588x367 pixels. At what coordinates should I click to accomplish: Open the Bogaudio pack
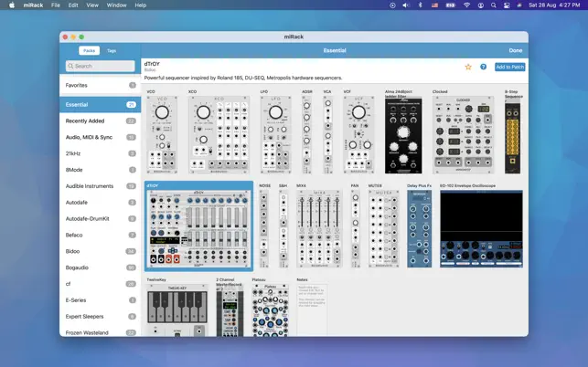coord(100,267)
